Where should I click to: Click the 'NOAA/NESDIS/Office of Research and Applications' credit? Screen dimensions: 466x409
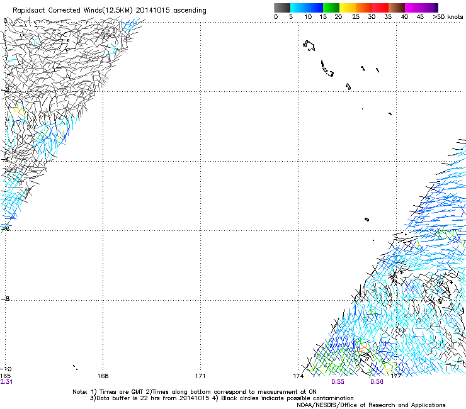[371, 405]
